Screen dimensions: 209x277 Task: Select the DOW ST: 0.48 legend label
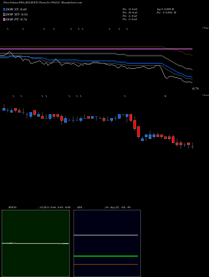point(16,9)
